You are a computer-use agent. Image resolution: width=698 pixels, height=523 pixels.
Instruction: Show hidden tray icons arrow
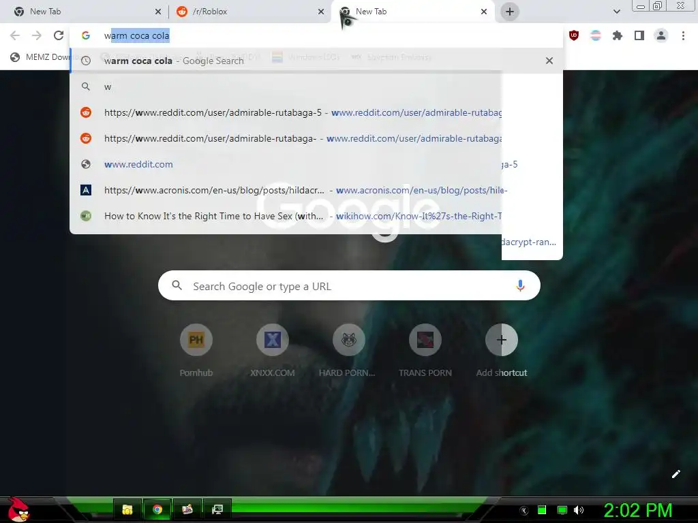pos(524,511)
